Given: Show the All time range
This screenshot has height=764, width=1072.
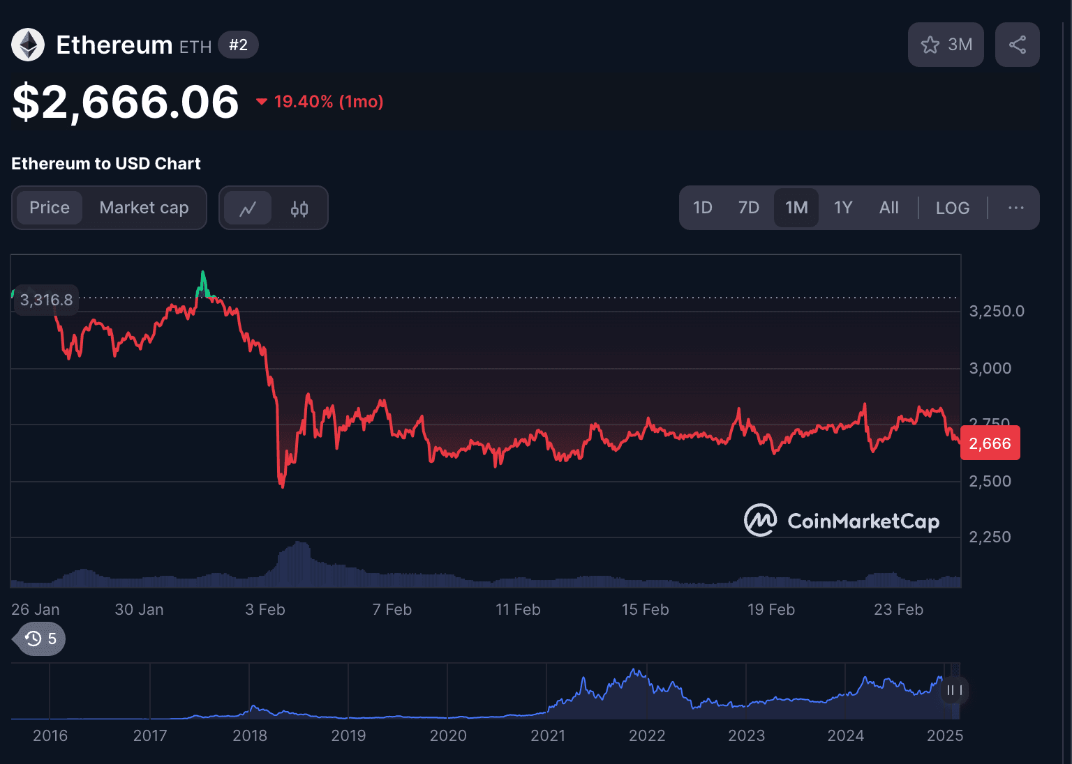Looking at the screenshot, I should pyautogui.click(x=888, y=208).
